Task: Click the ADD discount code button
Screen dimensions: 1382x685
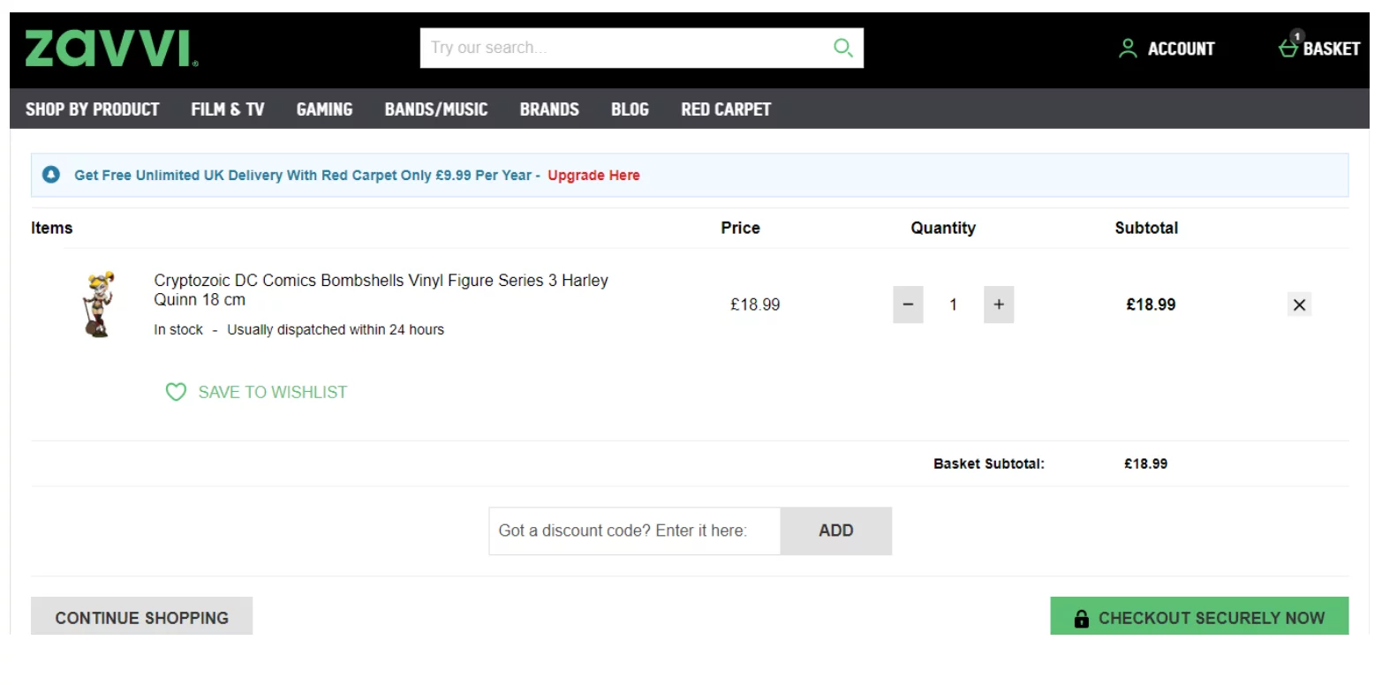Action: coord(836,531)
